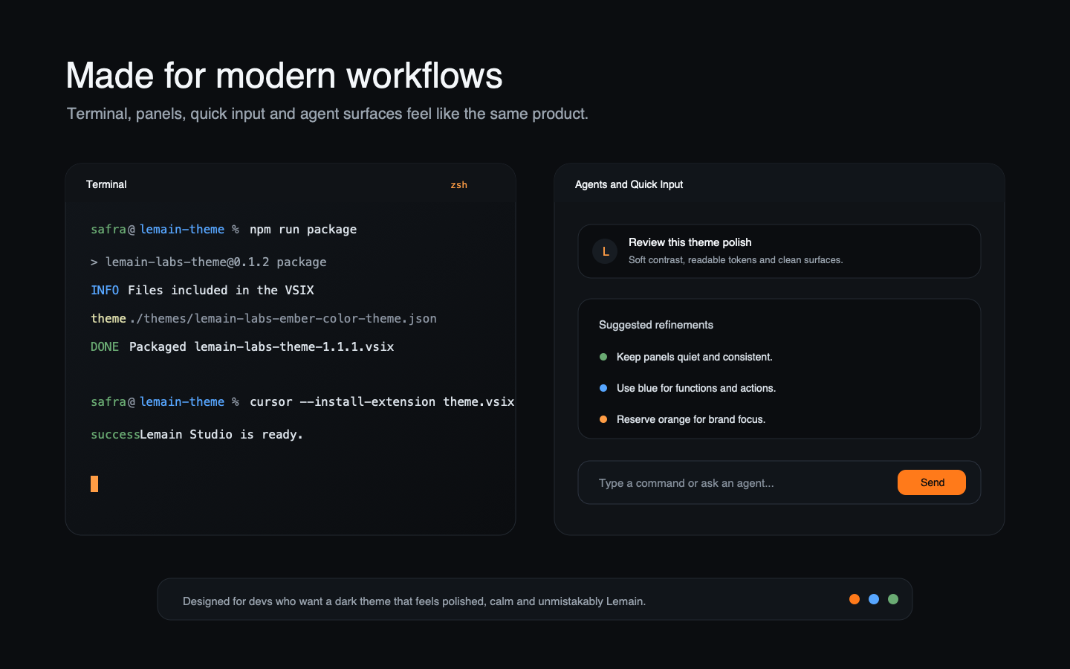Click blue bullet beside Use blue for functions
This screenshot has height=669, width=1070.
point(603,388)
